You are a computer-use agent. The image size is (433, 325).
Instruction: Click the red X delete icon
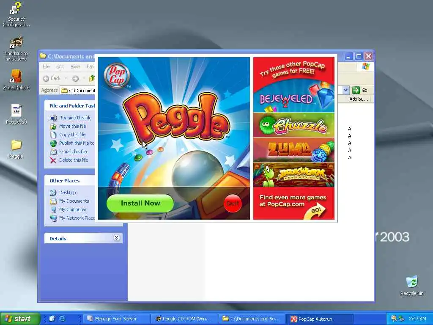click(53, 160)
